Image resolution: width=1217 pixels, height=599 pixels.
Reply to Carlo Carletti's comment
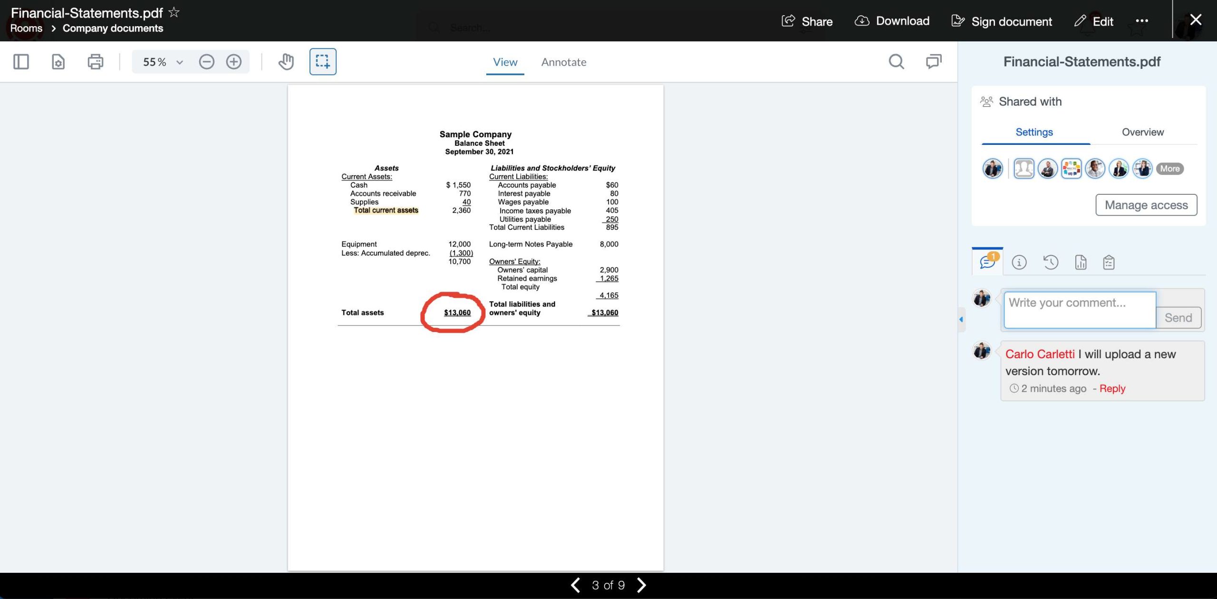pos(1112,389)
